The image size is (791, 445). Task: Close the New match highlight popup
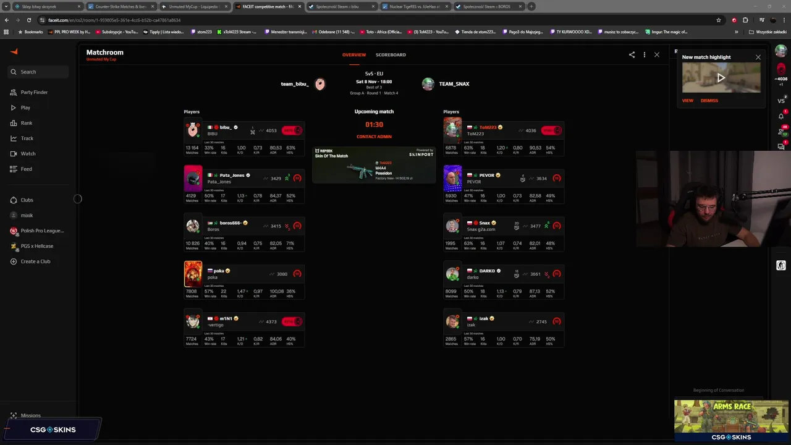pos(758,57)
